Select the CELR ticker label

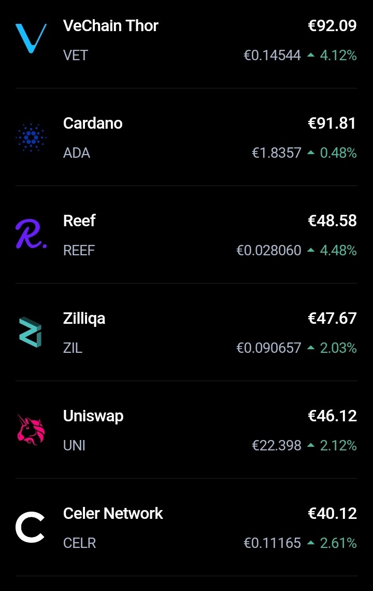click(79, 543)
